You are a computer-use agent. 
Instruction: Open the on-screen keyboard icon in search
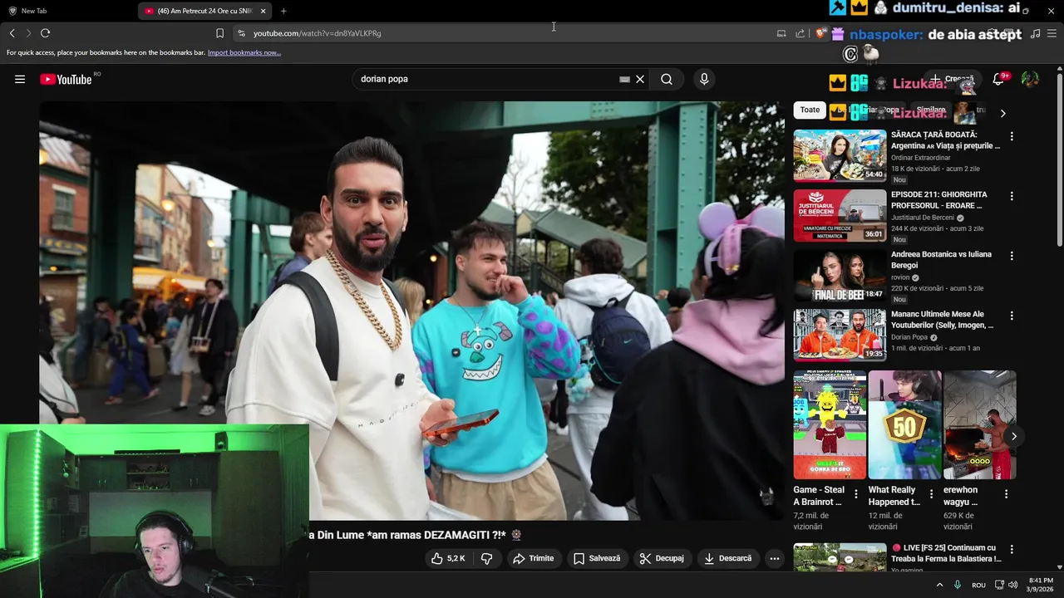(x=624, y=79)
